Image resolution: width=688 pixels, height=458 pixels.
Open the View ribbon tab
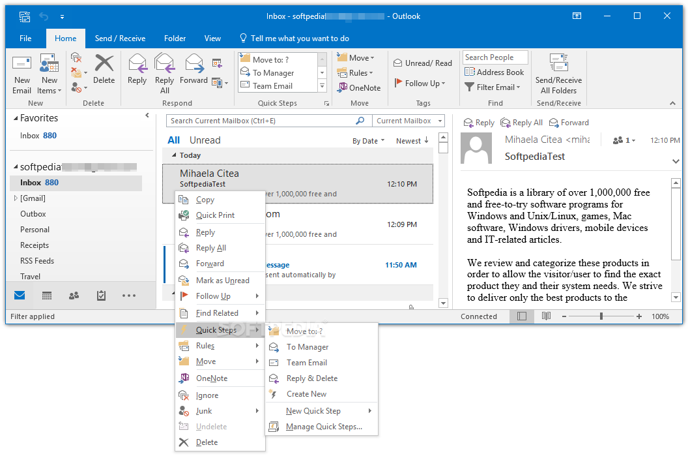click(212, 38)
